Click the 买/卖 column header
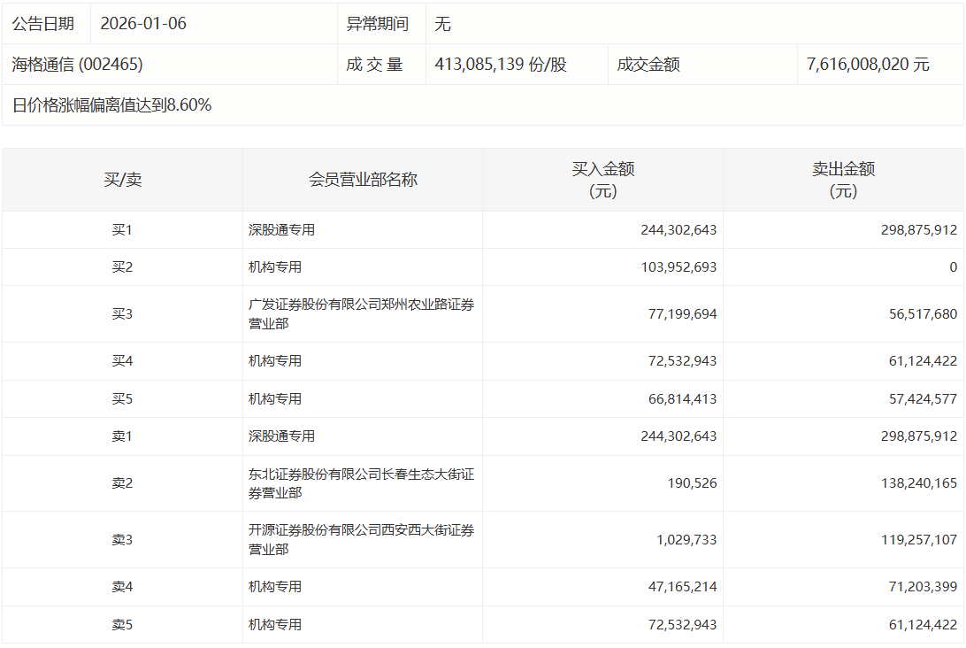Image resolution: width=966 pixels, height=648 pixels. (x=122, y=180)
